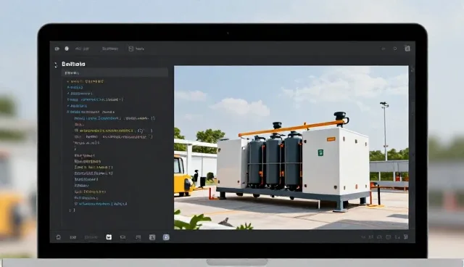The height and width of the screenshot is (267, 464).
Task: Click the white square icon in the bottom bar
Action: [x=109, y=237]
